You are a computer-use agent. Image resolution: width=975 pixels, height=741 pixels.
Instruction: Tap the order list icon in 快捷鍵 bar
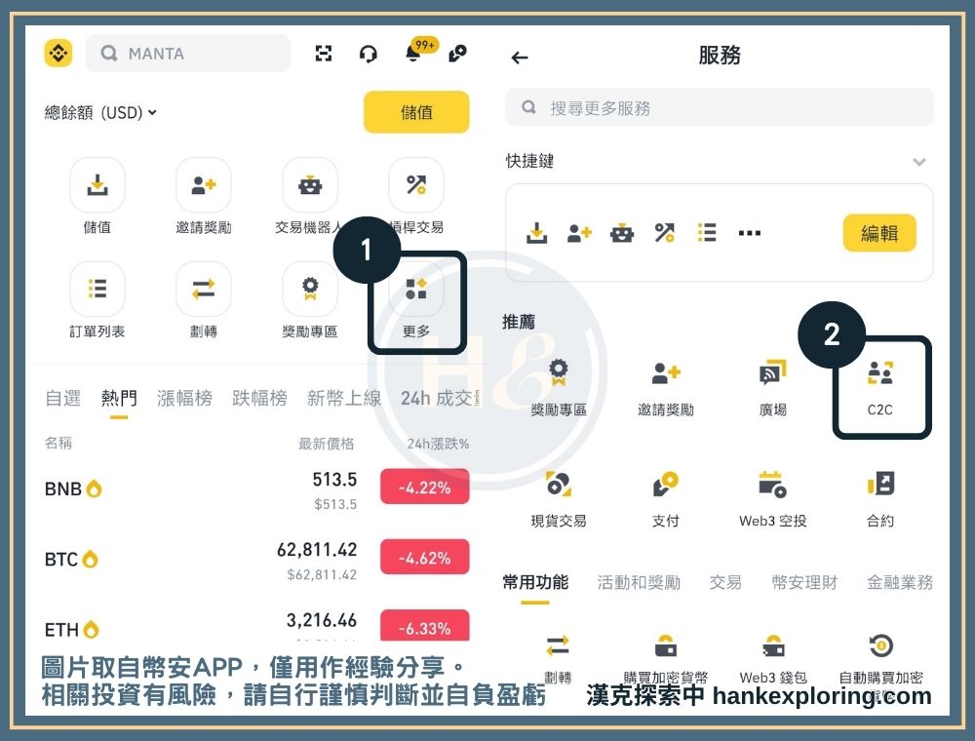(707, 233)
